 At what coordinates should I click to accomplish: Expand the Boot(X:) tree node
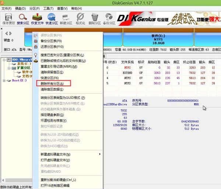[x=4, y=81]
